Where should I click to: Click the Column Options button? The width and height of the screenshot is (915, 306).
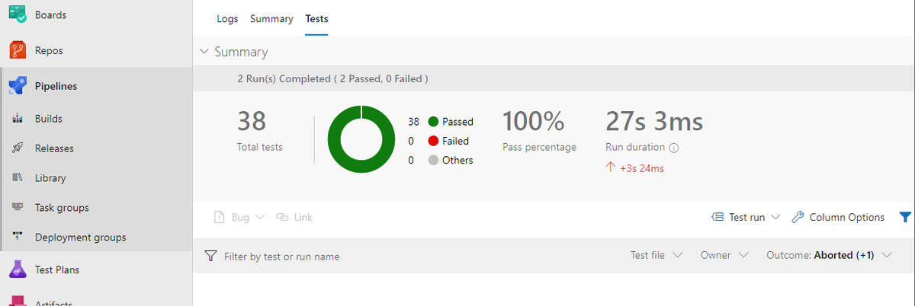click(x=838, y=217)
